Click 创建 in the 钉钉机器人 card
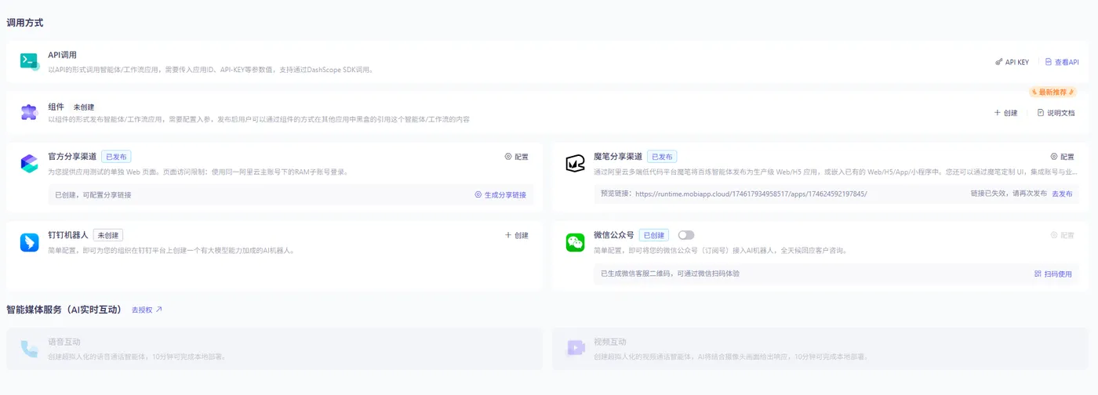 click(x=516, y=235)
